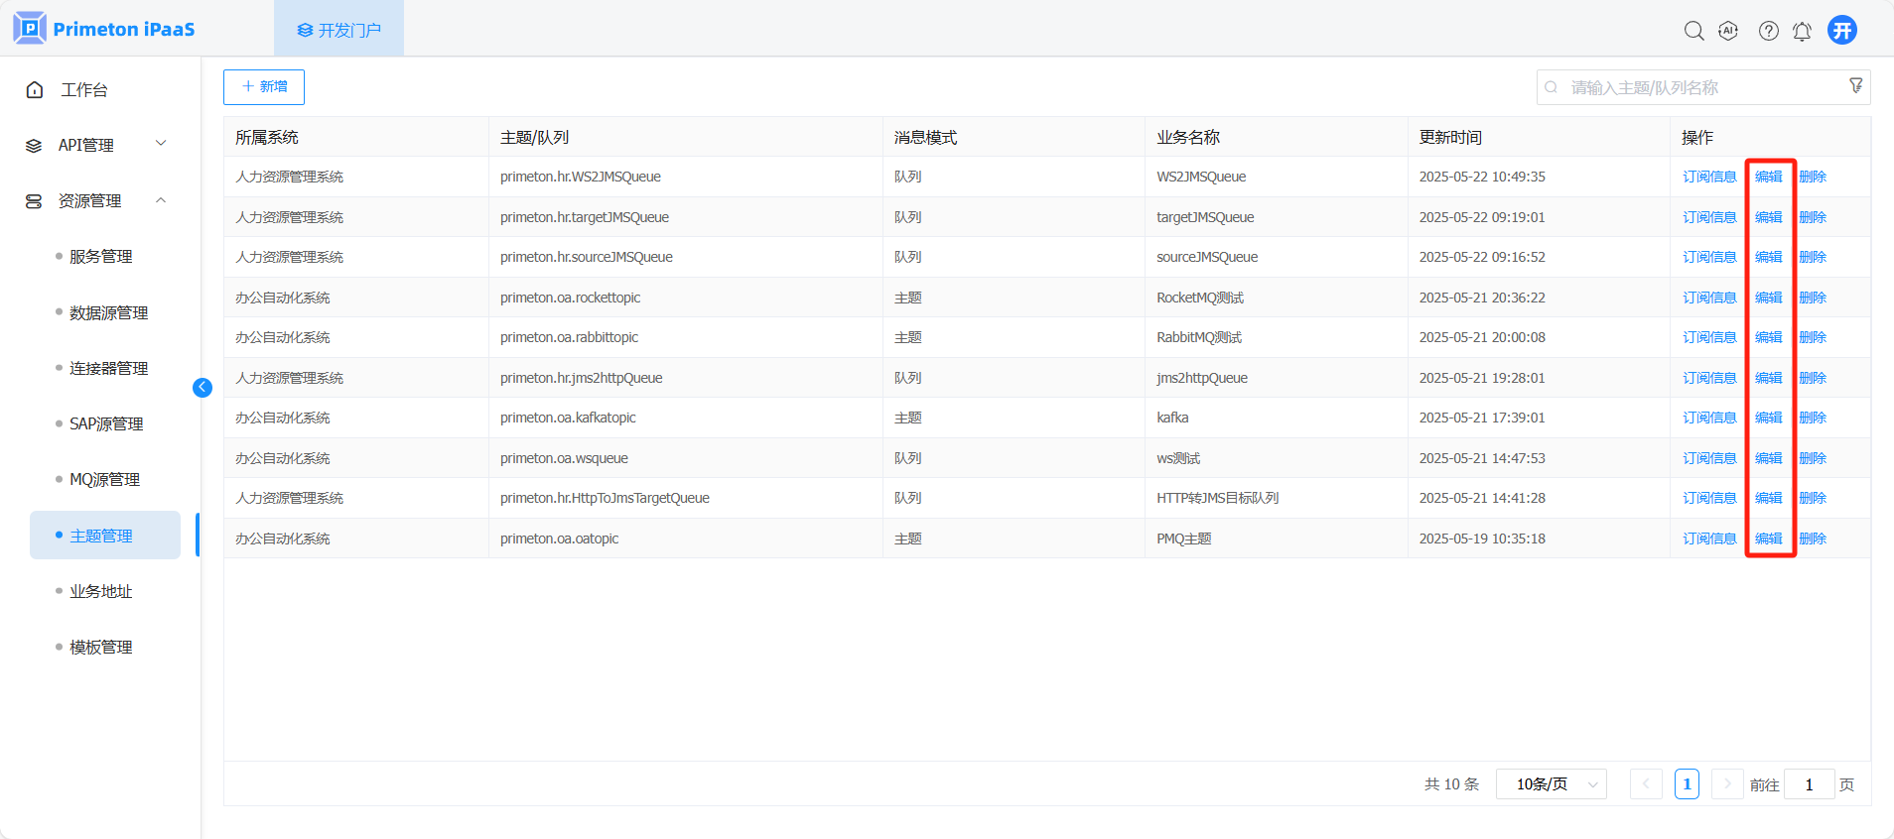Click the 新增 button

coord(264,87)
